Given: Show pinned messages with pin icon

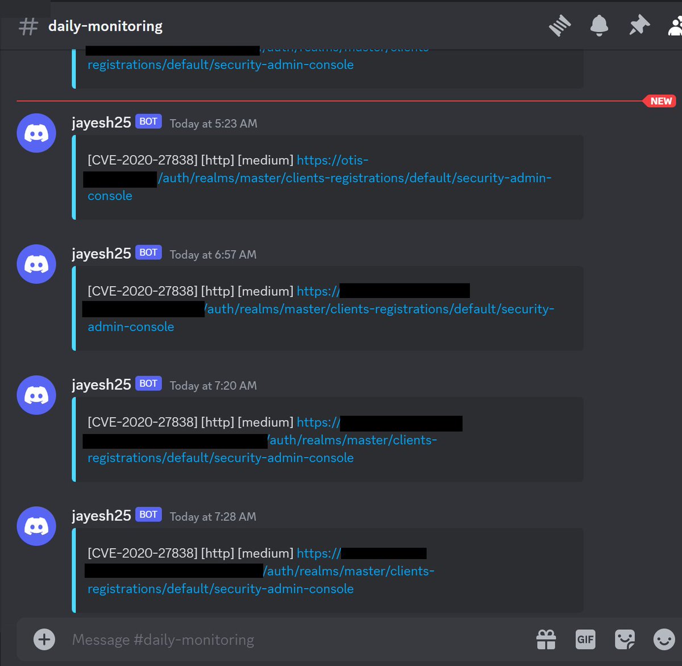Looking at the screenshot, I should click(639, 26).
